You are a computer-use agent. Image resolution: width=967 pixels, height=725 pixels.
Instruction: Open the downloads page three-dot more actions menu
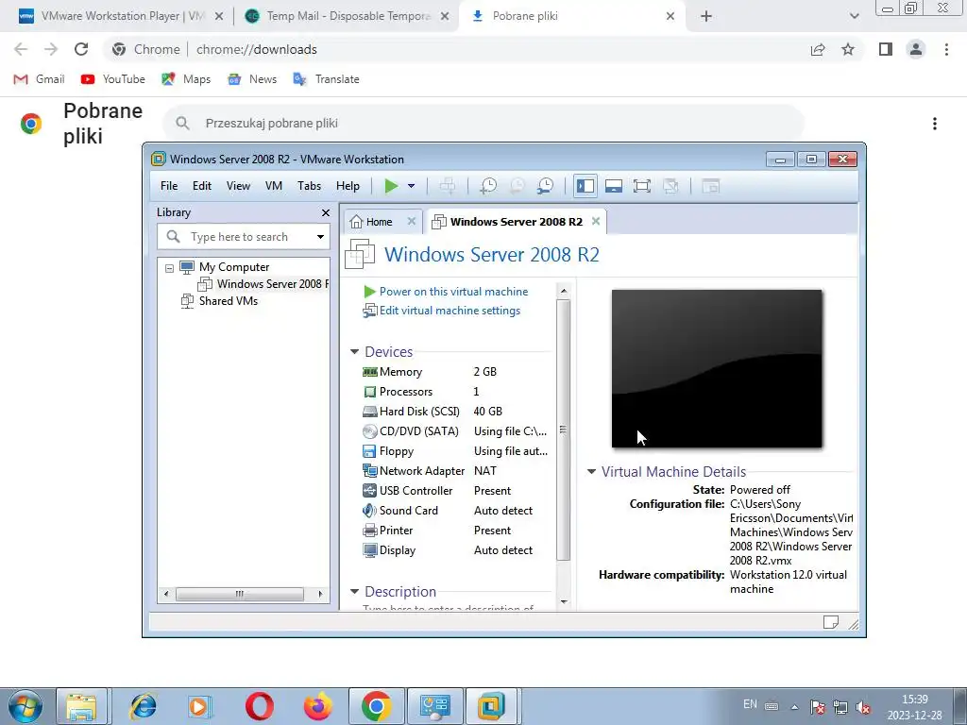(x=935, y=124)
